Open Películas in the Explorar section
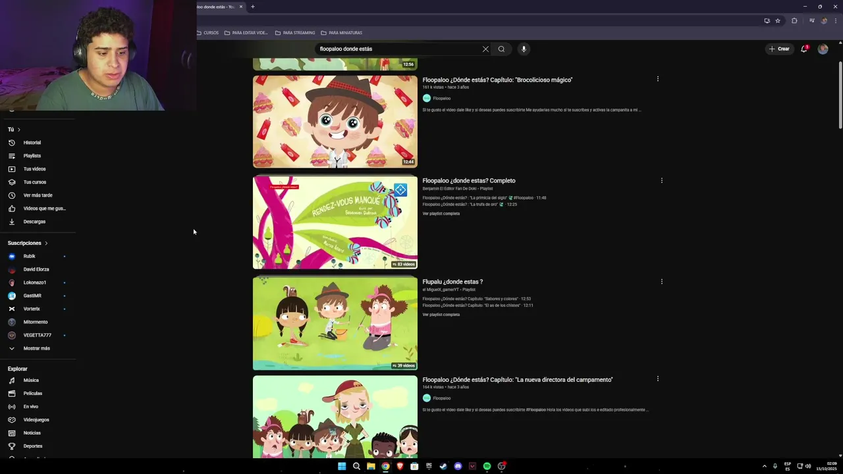 coord(32,394)
